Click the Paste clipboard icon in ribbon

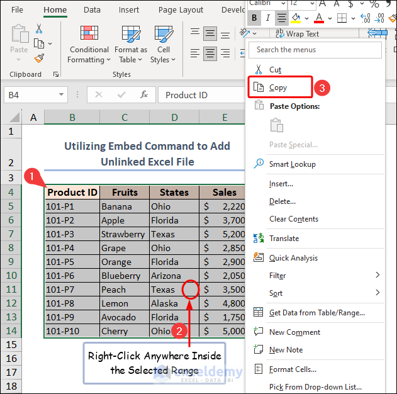20,33
